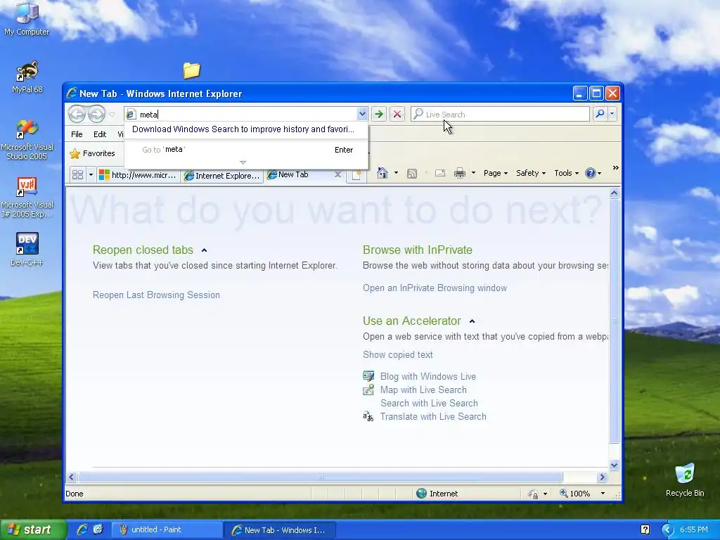The image size is (720, 540).
Task: Click the Print icon
Action: [460, 173]
